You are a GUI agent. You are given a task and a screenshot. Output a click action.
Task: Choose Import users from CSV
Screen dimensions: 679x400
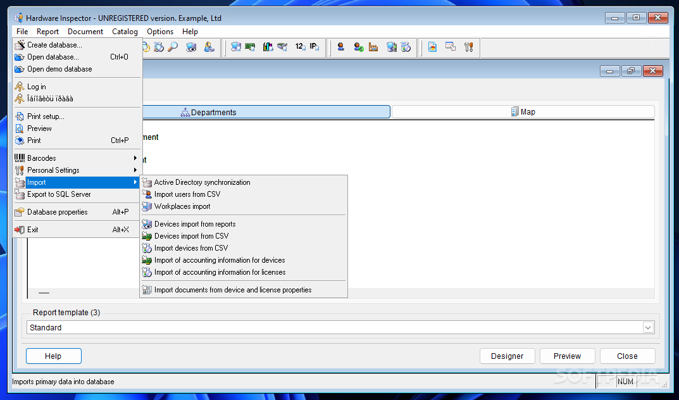tap(244, 194)
